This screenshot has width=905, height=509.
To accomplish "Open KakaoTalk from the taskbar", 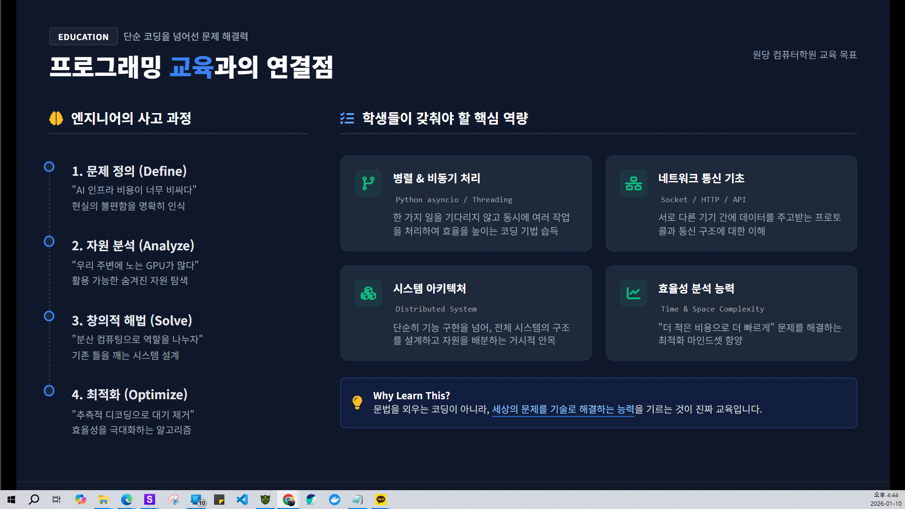I will tap(381, 500).
